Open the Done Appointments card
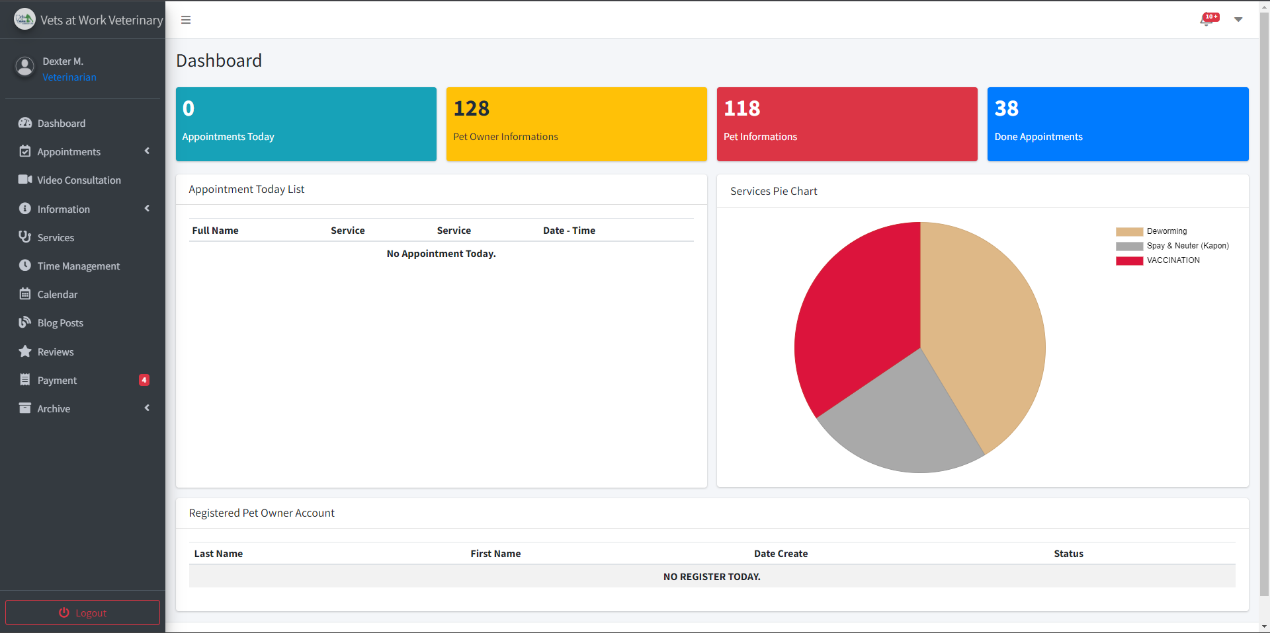Viewport: 1270px width, 633px height. (1118, 124)
